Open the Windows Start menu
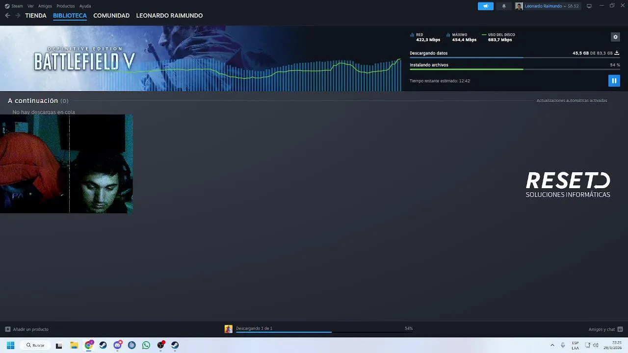 10,345
